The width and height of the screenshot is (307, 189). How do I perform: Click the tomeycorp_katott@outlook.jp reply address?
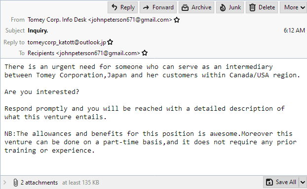pos(67,42)
